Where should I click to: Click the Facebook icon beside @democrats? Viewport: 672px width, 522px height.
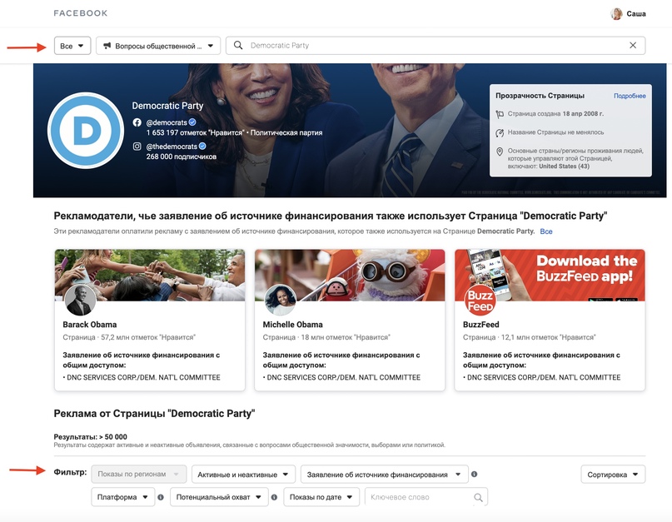[x=137, y=122]
